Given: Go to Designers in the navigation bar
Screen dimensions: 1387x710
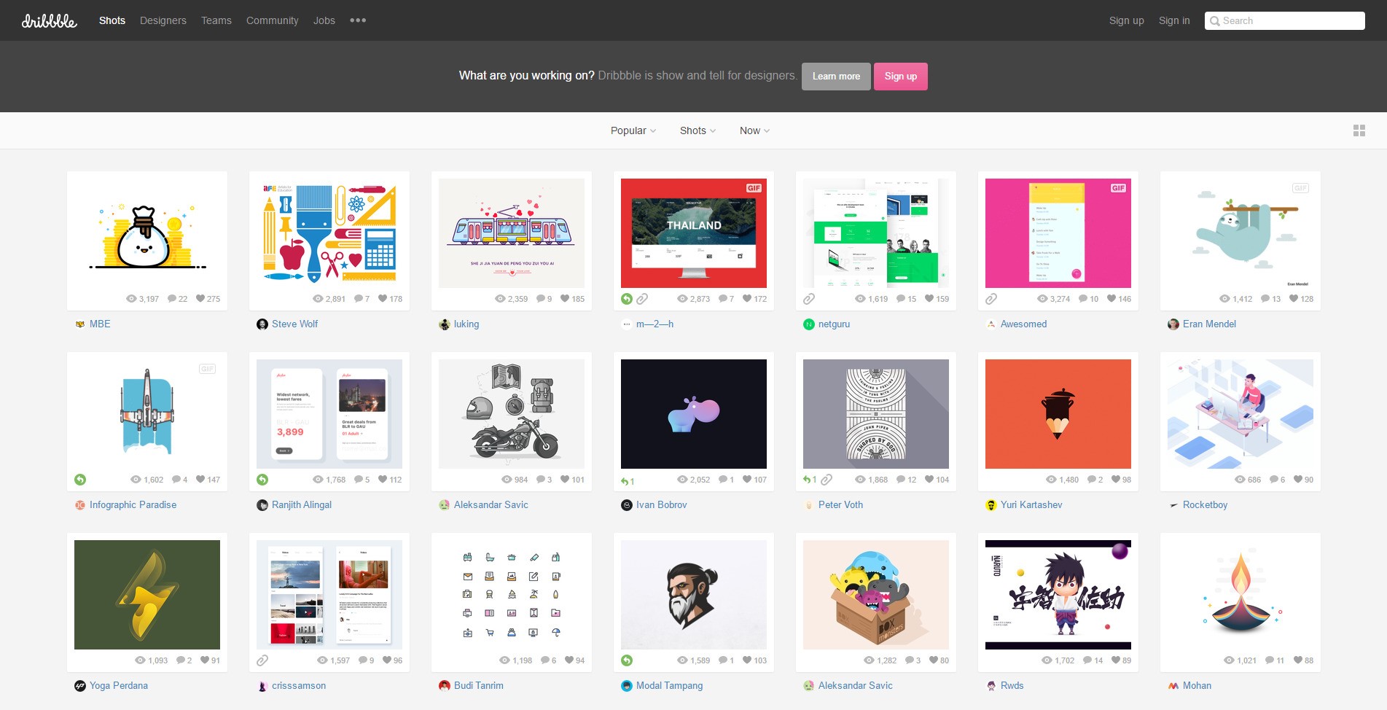Looking at the screenshot, I should point(163,20).
